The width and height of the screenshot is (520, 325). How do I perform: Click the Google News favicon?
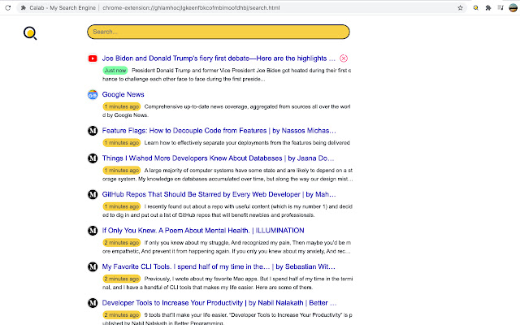(93, 94)
